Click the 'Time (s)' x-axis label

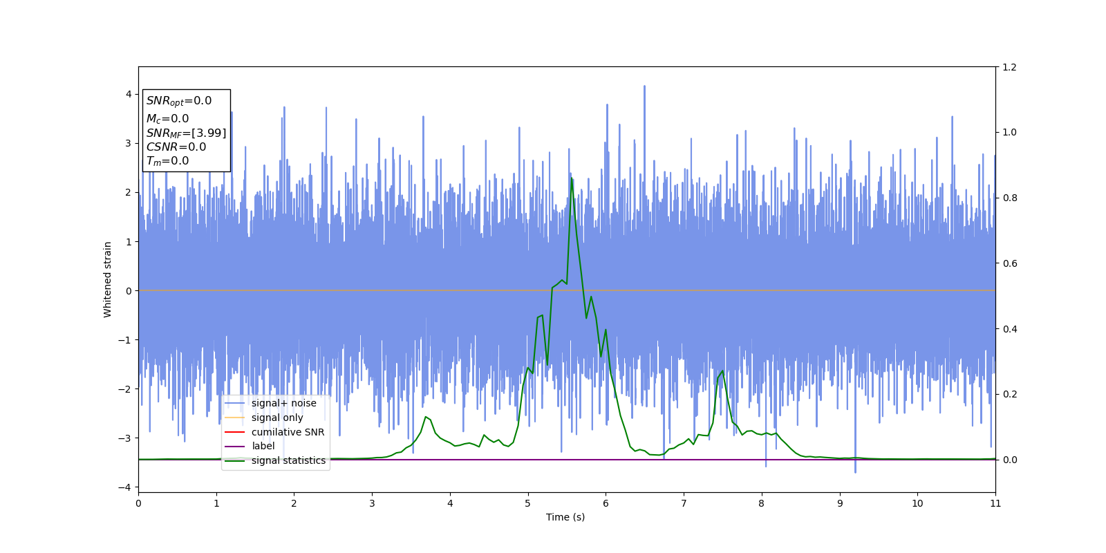tap(565, 517)
